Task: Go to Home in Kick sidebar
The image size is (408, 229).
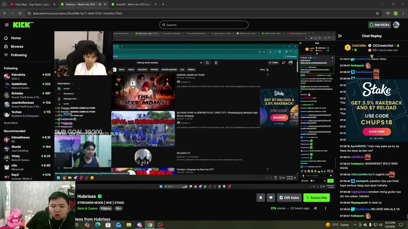Action: [16, 38]
